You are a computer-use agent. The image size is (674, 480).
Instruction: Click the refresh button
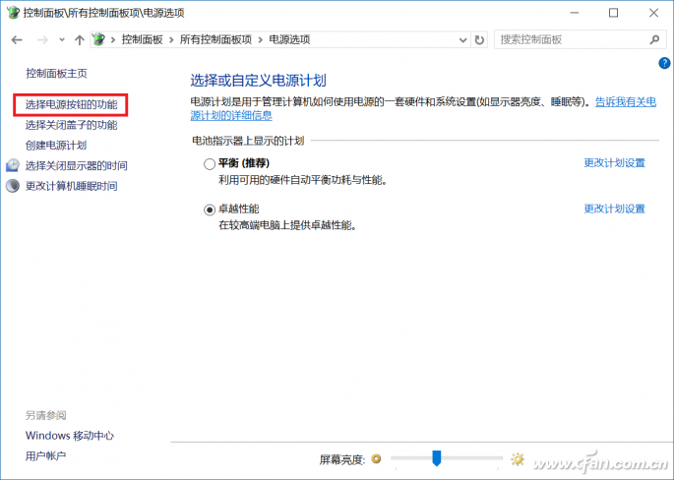479,40
